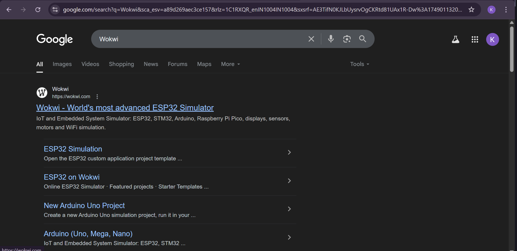Image resolution: width=517 pixels, height=251 pixels.
Task: Open site information icon in address bar
Action: pyautogui.click(x=55, y=10)
